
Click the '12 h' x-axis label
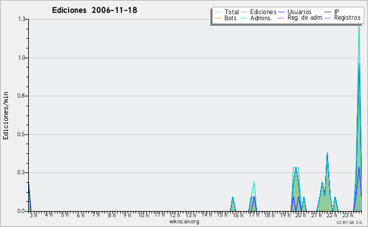point(175,215)
